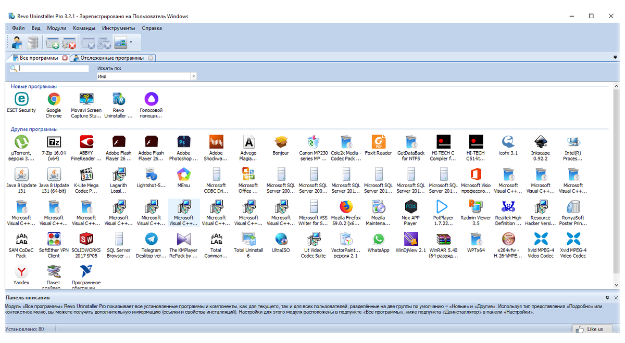
Task: Open the Инструменты menu
Action: tap(118, 28)
